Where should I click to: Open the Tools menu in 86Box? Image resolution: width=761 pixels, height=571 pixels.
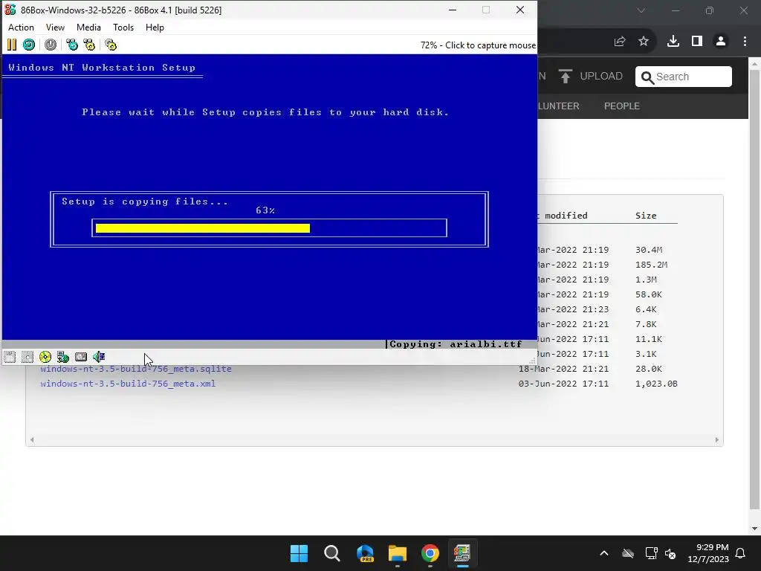pyautogui.click(x=123, y=28)
